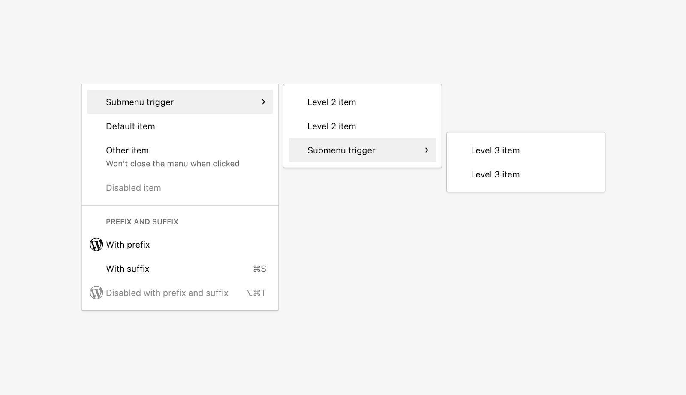Image resolution: width=686 pixels, height=395 pixels.
Task: Click the ⌥⌘T shortcut suffix
Action: (x=256, y=293)
